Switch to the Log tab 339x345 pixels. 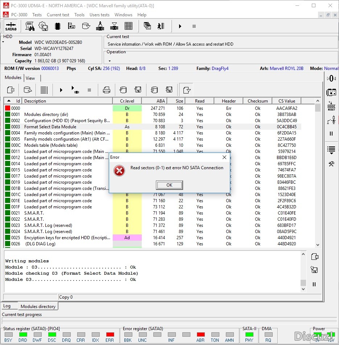tap(7, 306)
